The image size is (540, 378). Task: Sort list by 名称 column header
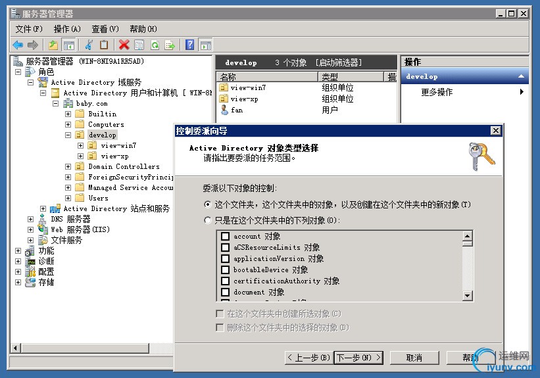[x=266, y=76]
